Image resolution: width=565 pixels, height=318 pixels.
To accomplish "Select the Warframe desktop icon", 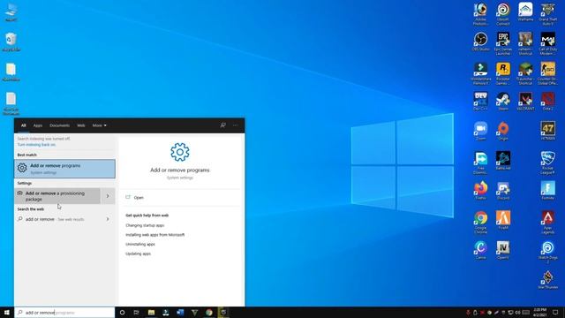I will point(525,11).
